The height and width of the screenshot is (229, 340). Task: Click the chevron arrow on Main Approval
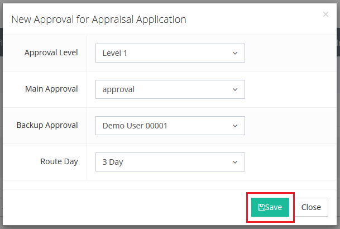234,89
